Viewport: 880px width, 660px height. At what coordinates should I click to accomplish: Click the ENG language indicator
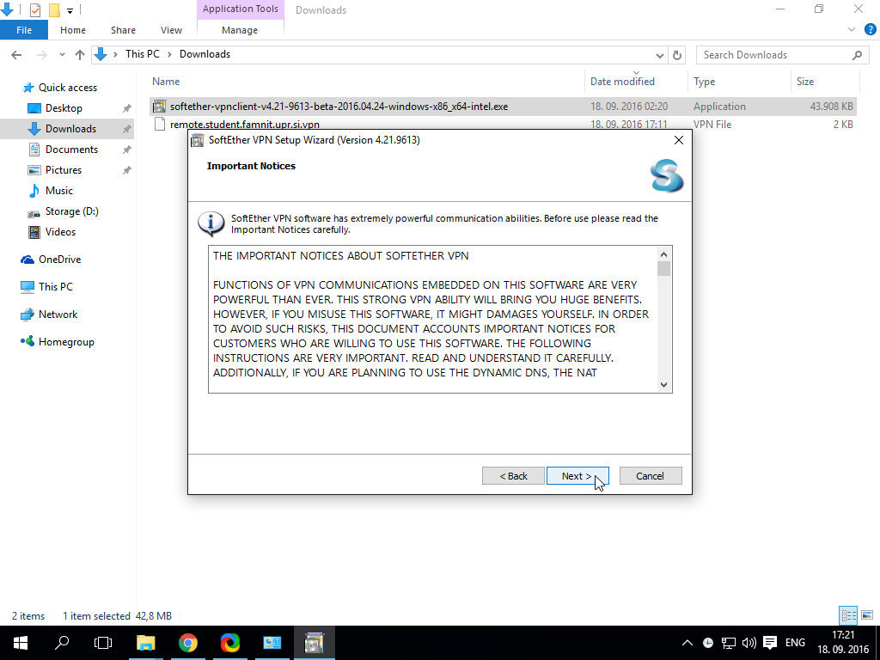click(x=795, y=643)
